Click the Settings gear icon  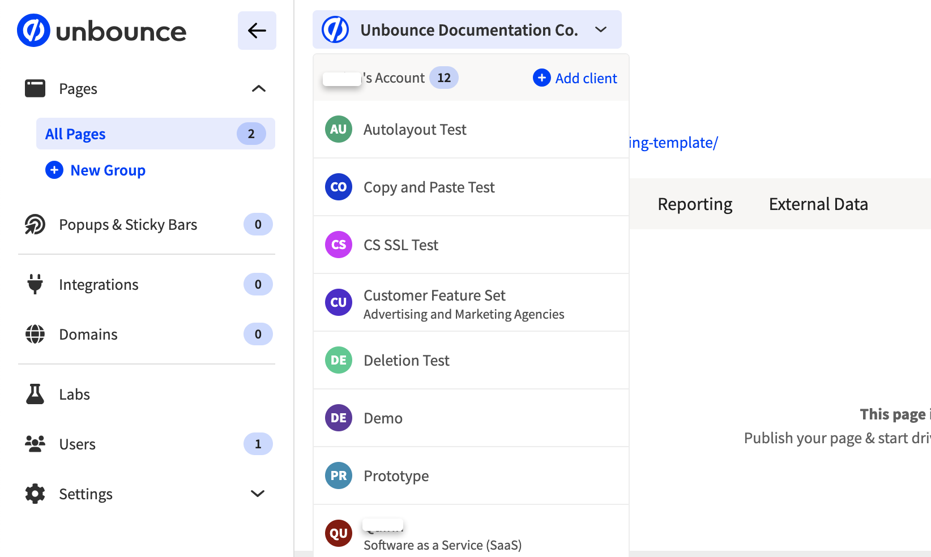tap(35, 494)
